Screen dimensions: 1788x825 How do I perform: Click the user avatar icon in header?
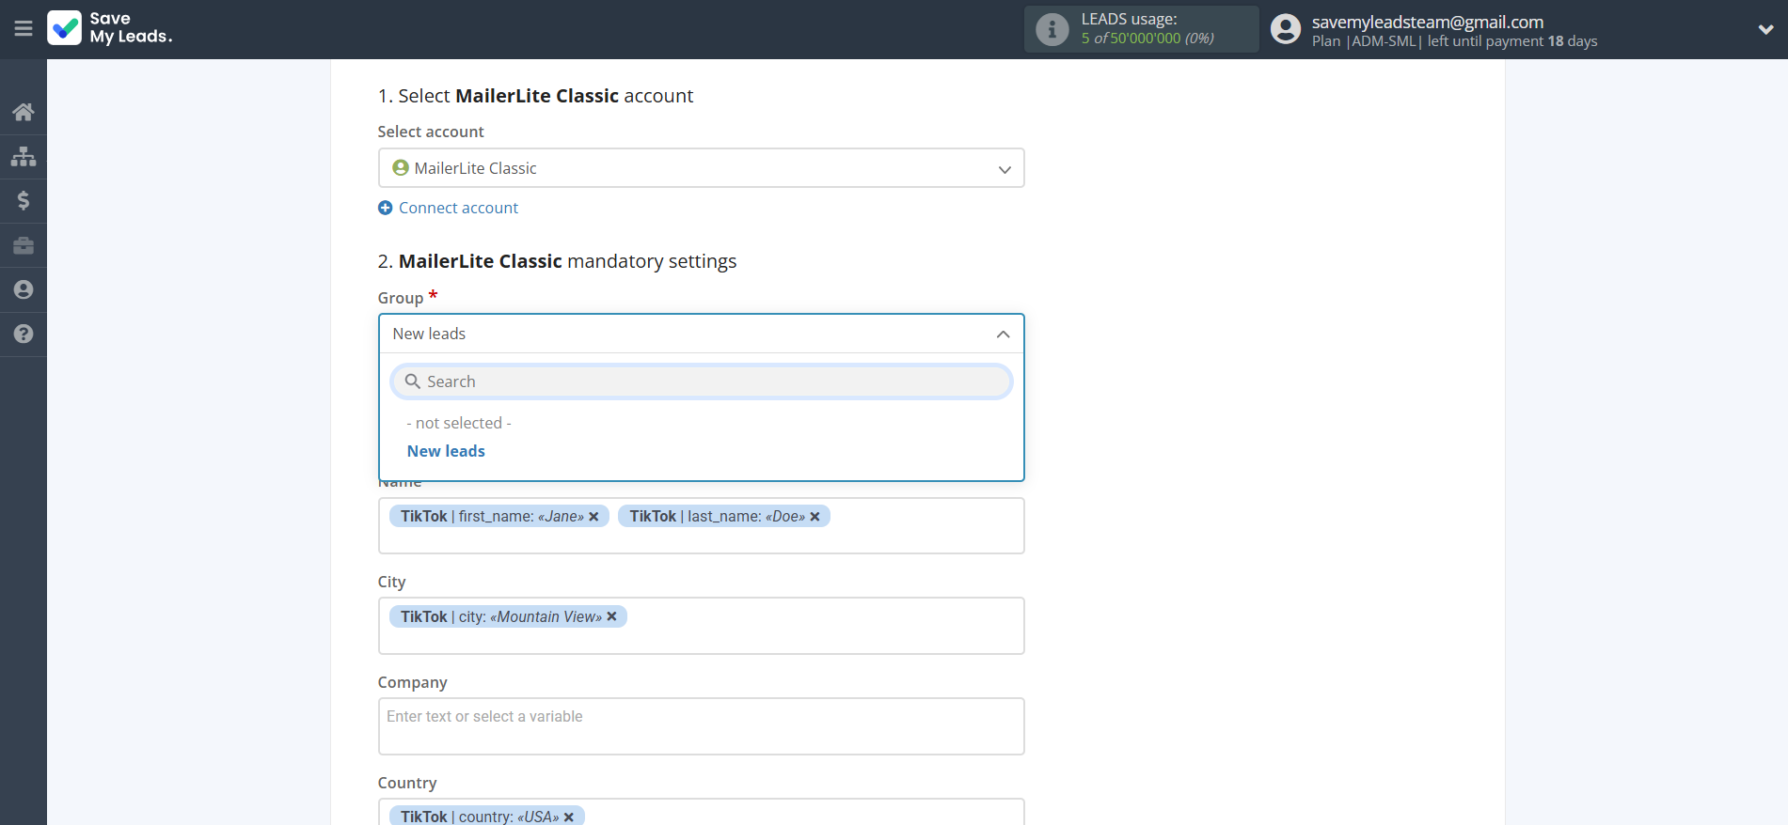pyautogui.click(x=1285, y=29)
